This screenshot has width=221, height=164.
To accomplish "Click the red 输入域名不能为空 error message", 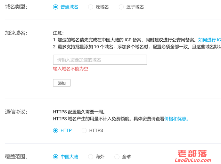I will 70,69.
